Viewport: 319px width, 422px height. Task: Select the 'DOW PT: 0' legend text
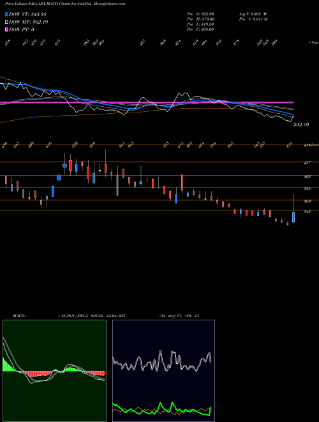point(22,30)
